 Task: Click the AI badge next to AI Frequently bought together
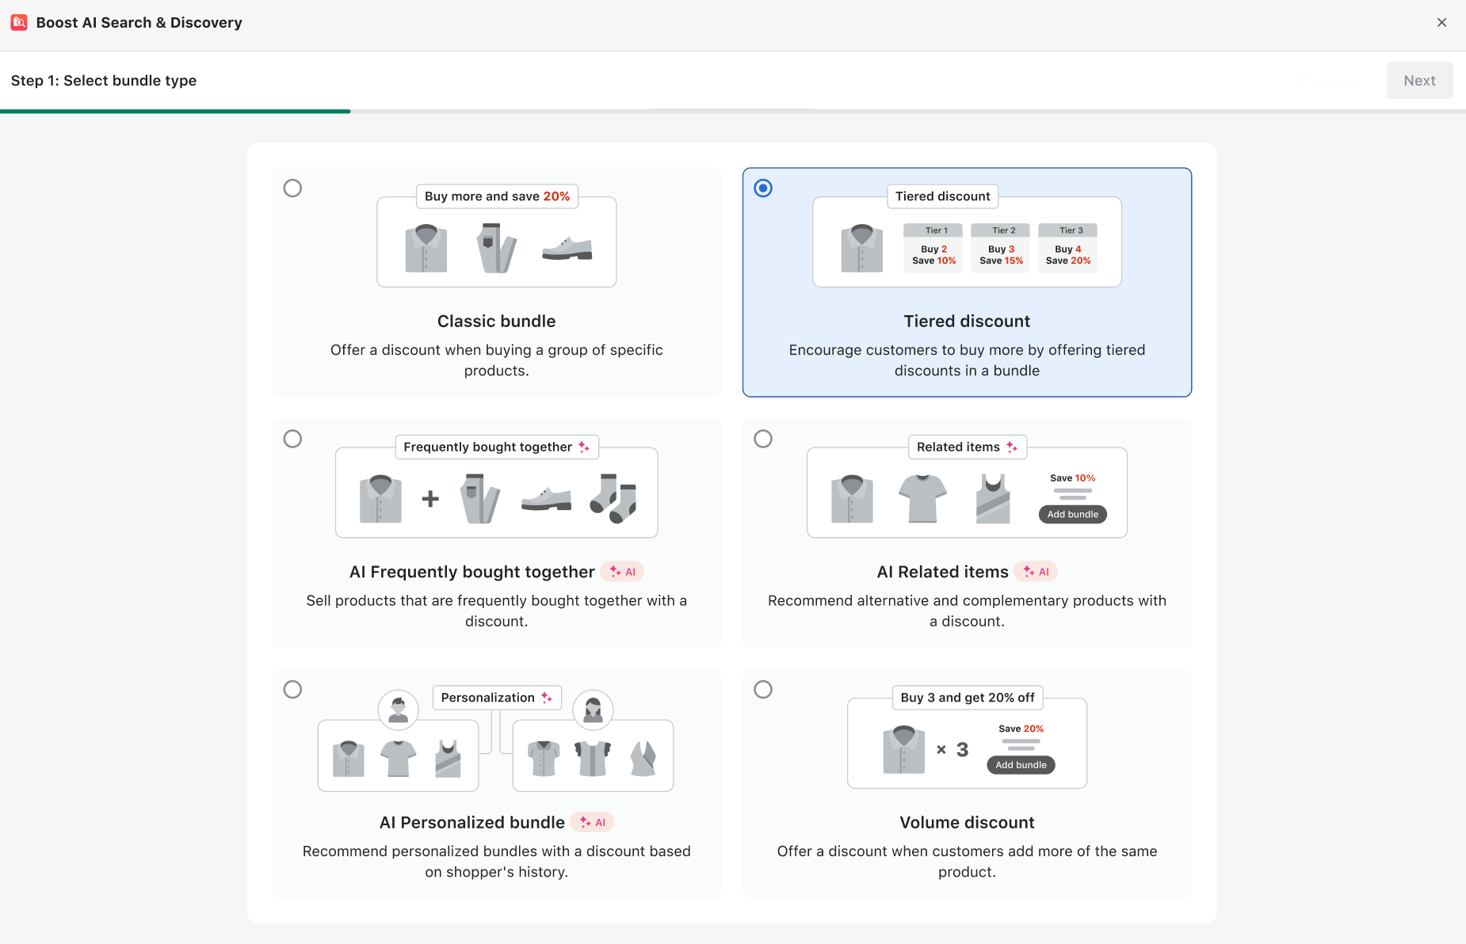pos(622,571)
